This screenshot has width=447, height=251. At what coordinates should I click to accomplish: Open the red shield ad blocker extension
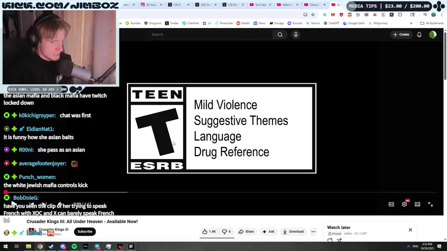click(x=341, y=15)
